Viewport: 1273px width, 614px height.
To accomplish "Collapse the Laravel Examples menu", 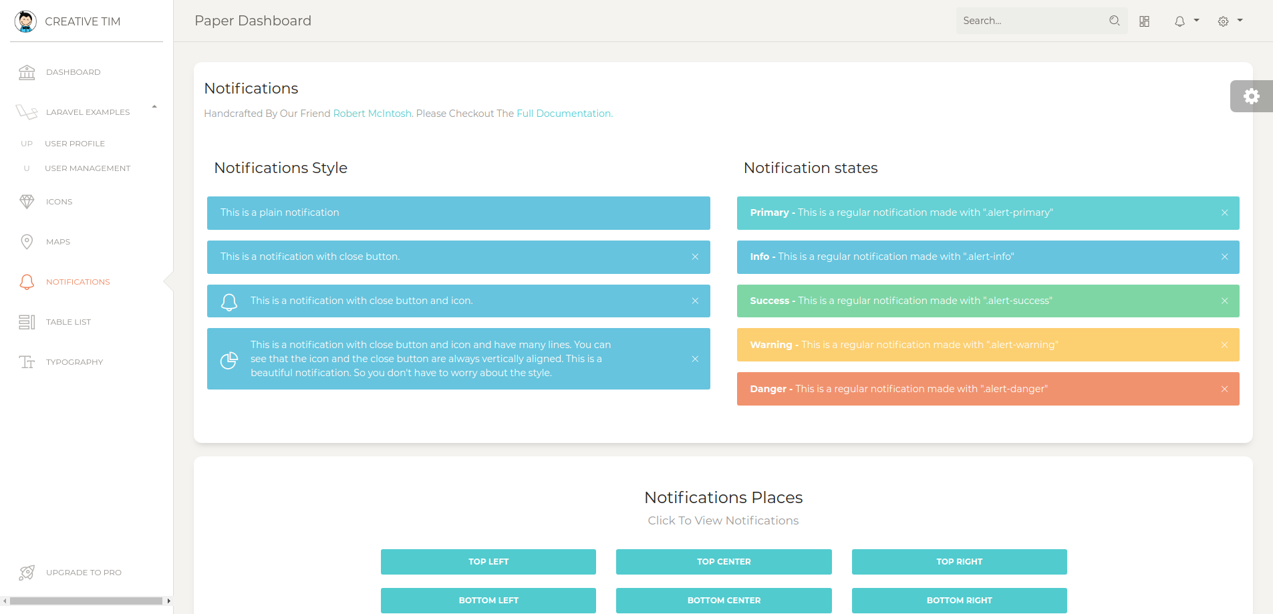I will pyautogui.click(x=154, y=107).
